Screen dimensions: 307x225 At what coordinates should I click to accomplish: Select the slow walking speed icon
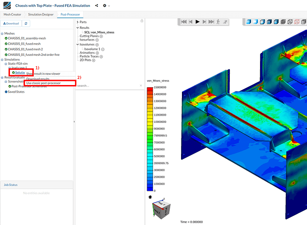pyautogui.click(x=218, y=22)
